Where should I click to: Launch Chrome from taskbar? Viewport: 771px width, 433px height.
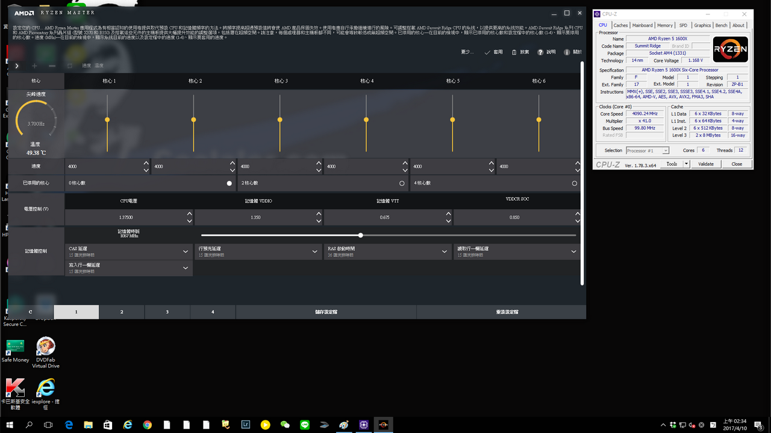click(148, 425)
